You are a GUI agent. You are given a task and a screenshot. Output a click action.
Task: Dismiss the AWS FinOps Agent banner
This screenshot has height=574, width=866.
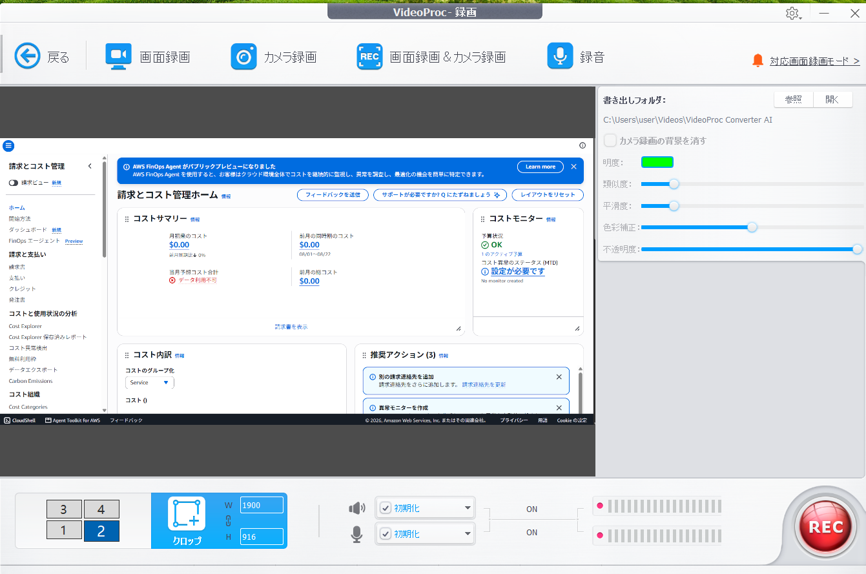(x=573, y=167)
